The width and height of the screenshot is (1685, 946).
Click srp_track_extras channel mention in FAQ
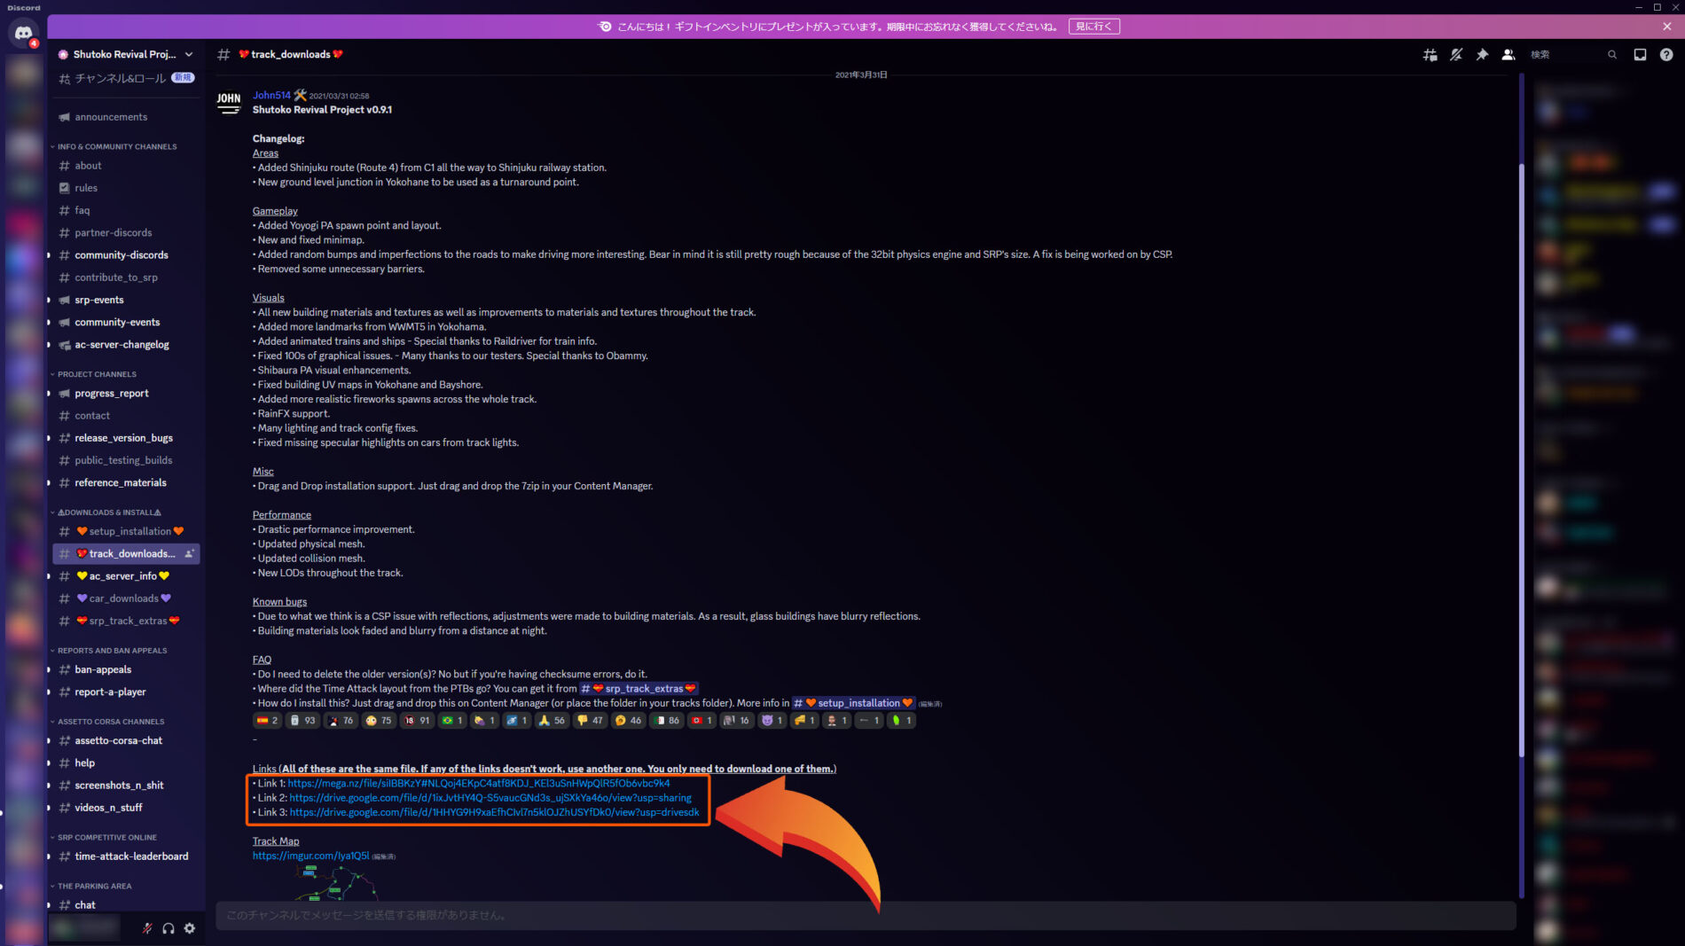[639, 689]
